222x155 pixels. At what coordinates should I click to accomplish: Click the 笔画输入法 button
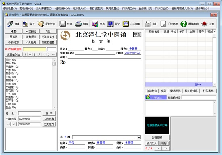[14, 54]
